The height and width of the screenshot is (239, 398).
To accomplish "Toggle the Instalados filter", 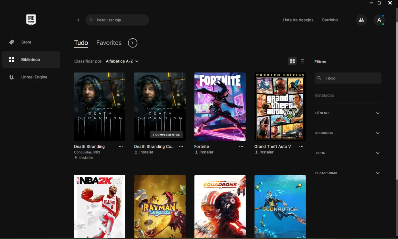I will [x=324, y=95].
